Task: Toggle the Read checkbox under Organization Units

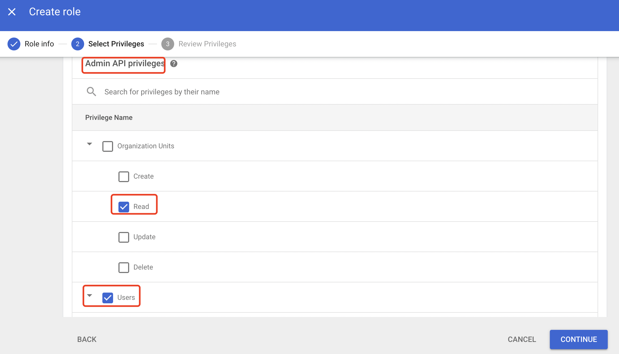Action: click(123, 206)
